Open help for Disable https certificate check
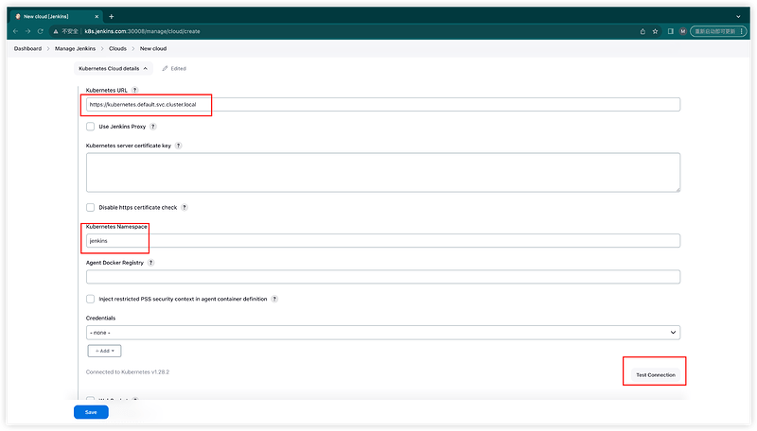This screenshot has height=431, width=757. [x=185, y=207]
